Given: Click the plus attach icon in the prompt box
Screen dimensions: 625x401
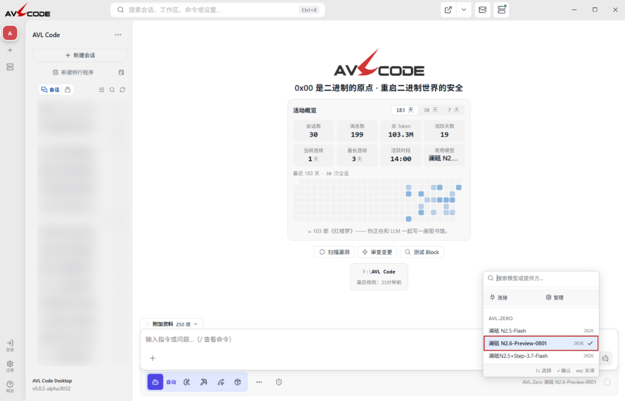Looking at the screenshot, I should coord(152,358).
